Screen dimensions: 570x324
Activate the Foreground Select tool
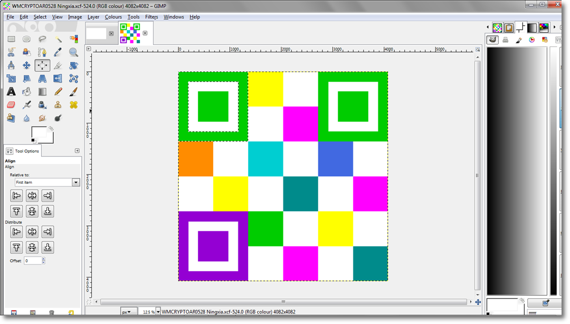click(26, 52)
